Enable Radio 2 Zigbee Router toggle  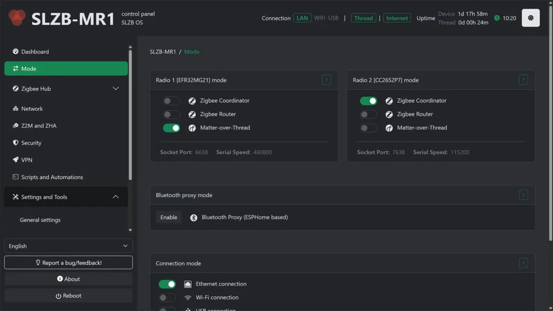click(x=368, y=114)
